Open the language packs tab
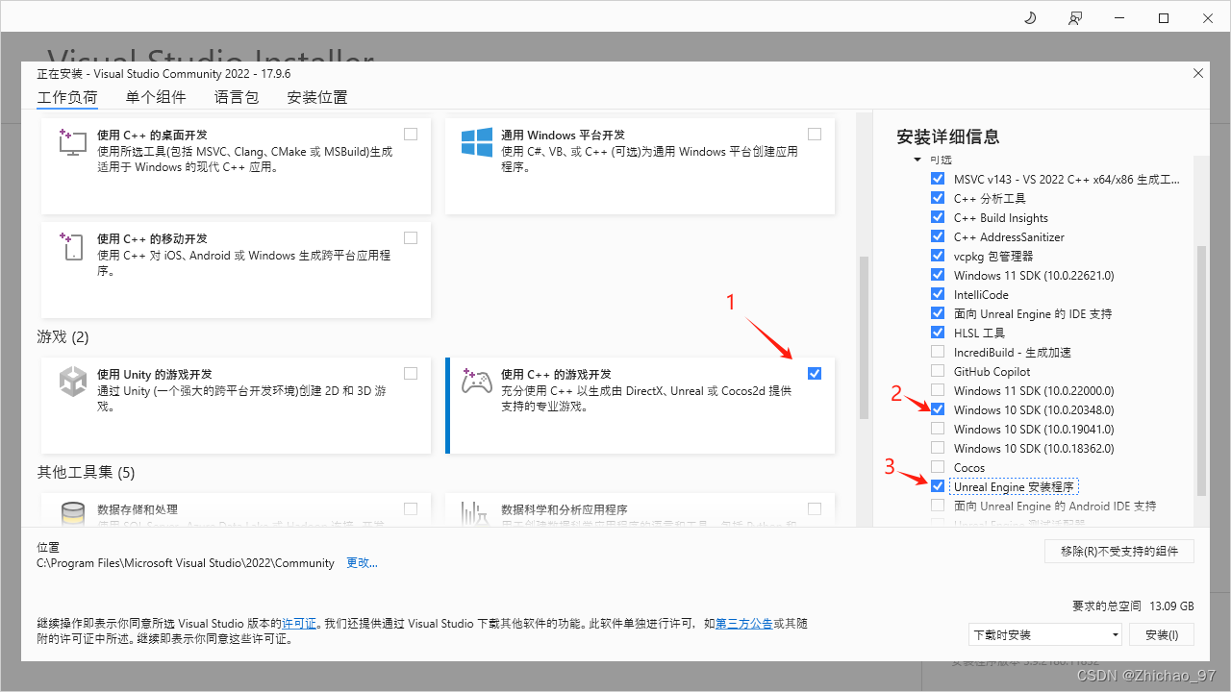Image resolution: width=1231 pixels, height=692 pixels. coord(237,97)
